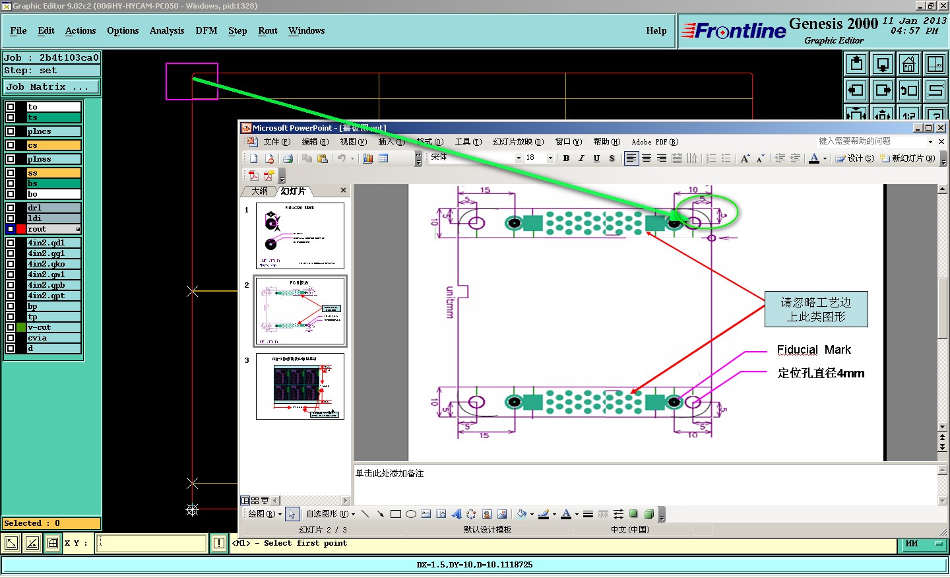Viewport: 950px width, 578px height.
Task: Click the 新幻灯片 (New Slide) button
Action: tap(908, 158)
